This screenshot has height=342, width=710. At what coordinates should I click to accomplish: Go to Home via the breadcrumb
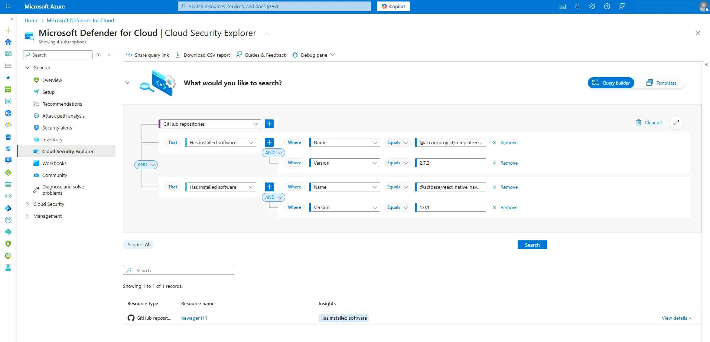(31, 20)
